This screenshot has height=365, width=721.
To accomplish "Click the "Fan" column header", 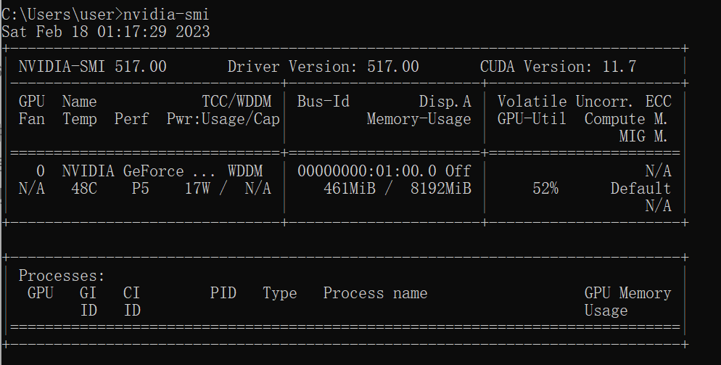I will click(x=32, y=119).
